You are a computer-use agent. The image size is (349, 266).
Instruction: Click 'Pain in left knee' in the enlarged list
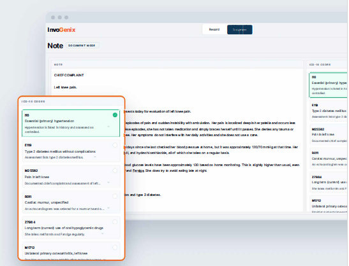pyautogui.click(x=37, y=177)
